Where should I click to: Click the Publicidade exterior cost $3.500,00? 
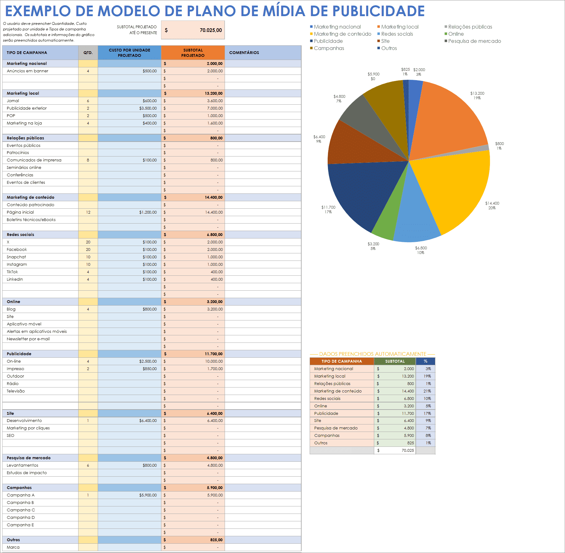[x=129, y=108]
